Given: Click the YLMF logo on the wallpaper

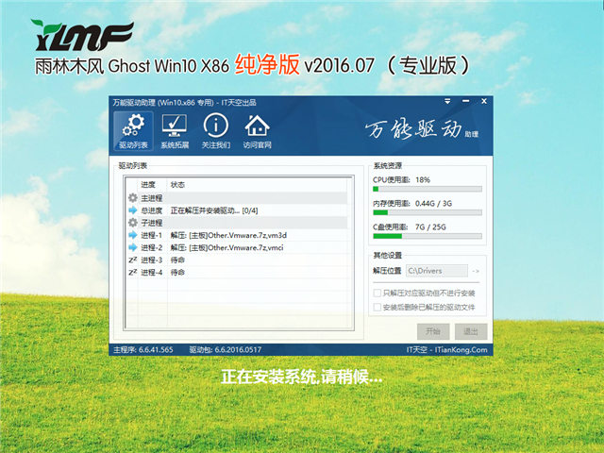Looking at the screenshot, I should [82, 36].
